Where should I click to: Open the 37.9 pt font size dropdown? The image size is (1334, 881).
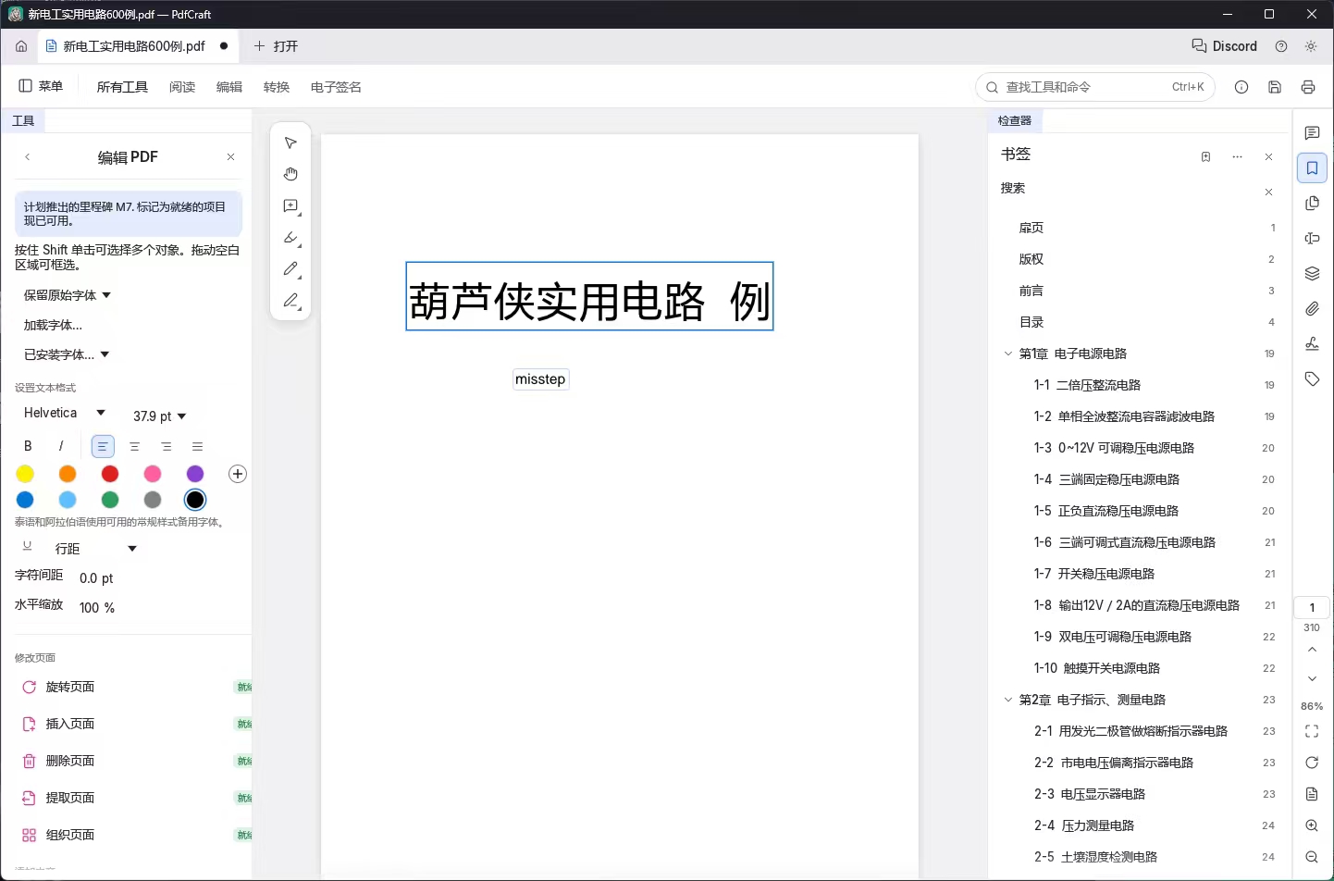coord(160,416)
